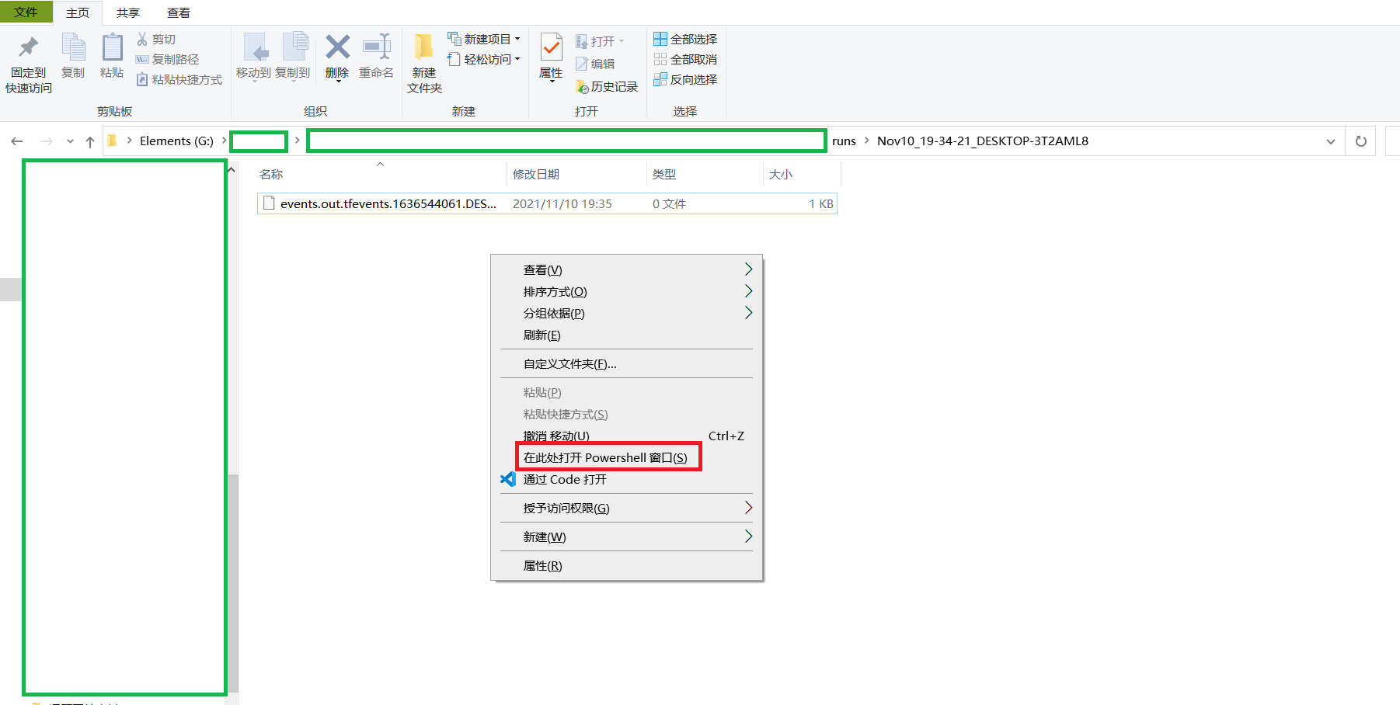Open the Give Access To submenu
Image resolution: width=1400 pixels, height=705 pixels.
click(627, 508)
